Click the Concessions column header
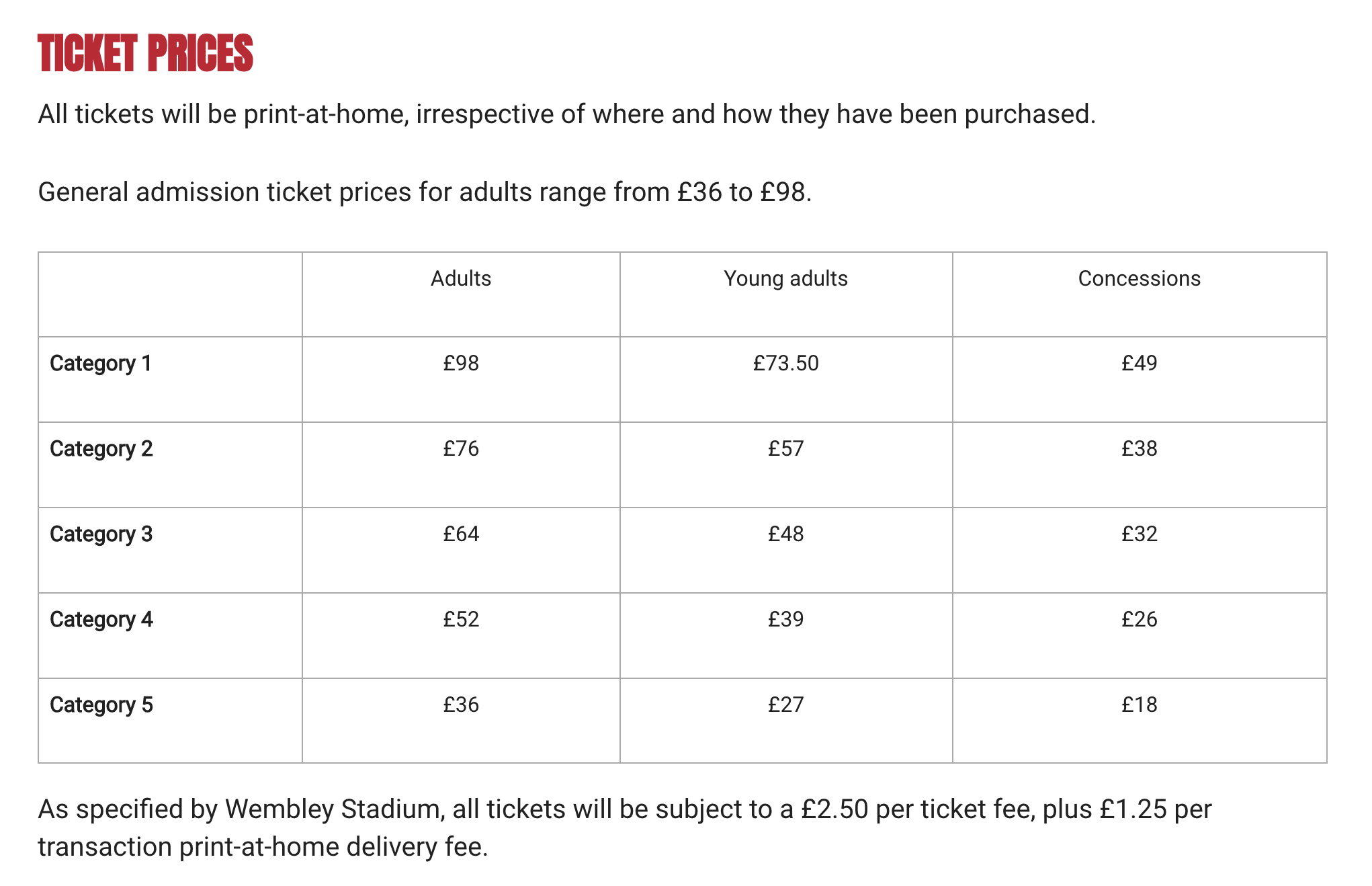The width and height of the screenshot is (1372, 886). coord(1139,278)
